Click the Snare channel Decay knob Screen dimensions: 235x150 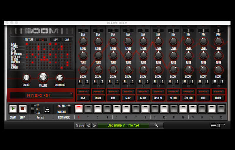point(98,70)
